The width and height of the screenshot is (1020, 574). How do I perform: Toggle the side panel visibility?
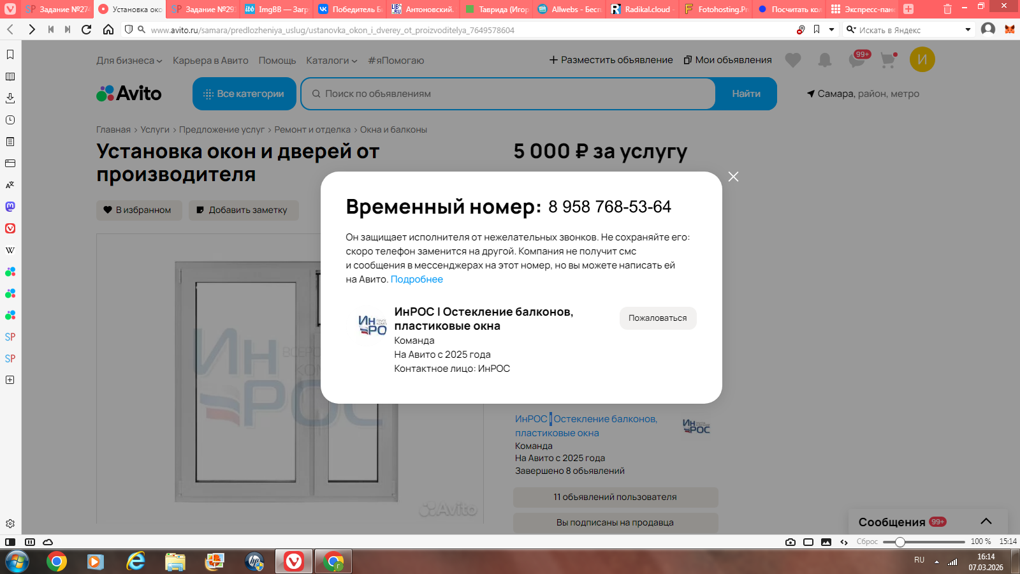[10, 542]
